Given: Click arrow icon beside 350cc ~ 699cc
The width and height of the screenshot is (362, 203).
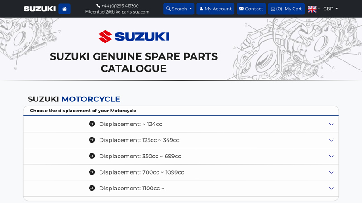Looking at the screenshot, I should point(92,156).
